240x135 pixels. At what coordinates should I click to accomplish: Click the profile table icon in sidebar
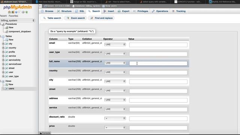pyautogui.click(x=7, y=52)
